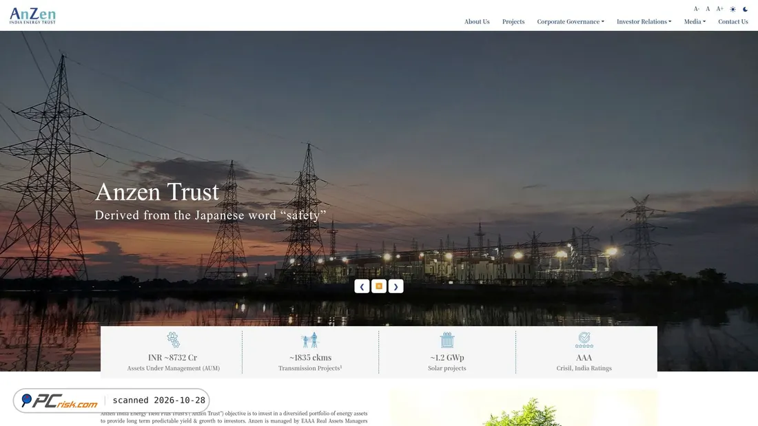
Task: Switch to dark mode moon icon
Action: click(746, 9)
